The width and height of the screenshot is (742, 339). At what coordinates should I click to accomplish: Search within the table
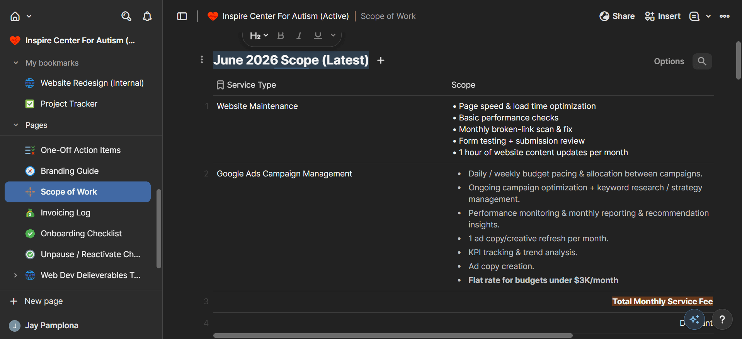pyautogui.click(x=702, y=61)
